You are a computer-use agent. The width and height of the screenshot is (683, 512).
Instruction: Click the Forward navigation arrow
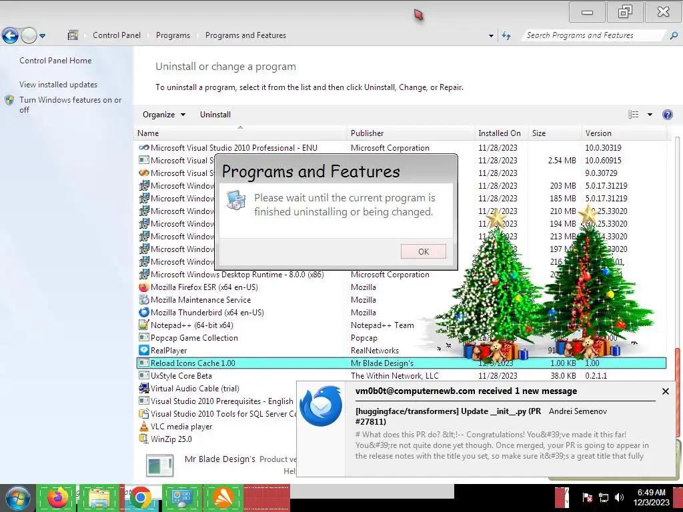(29, 36)
